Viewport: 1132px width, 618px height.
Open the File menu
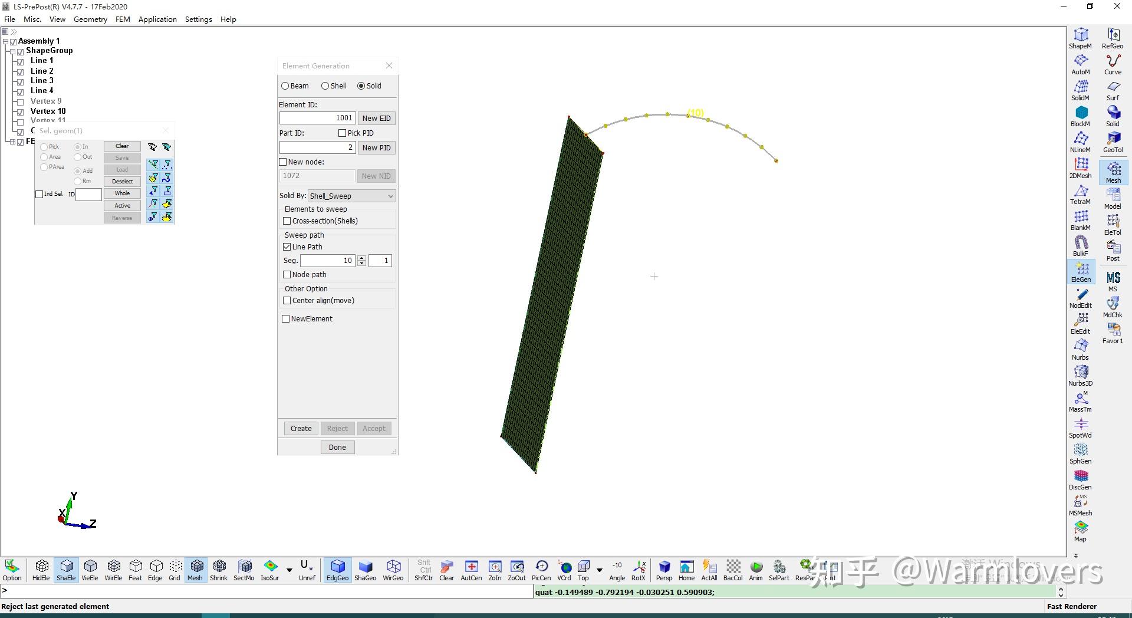(x=9, y=19)
